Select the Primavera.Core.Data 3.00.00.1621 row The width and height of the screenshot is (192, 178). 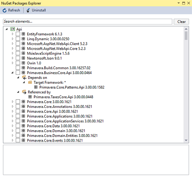click(x=53, y=126)
